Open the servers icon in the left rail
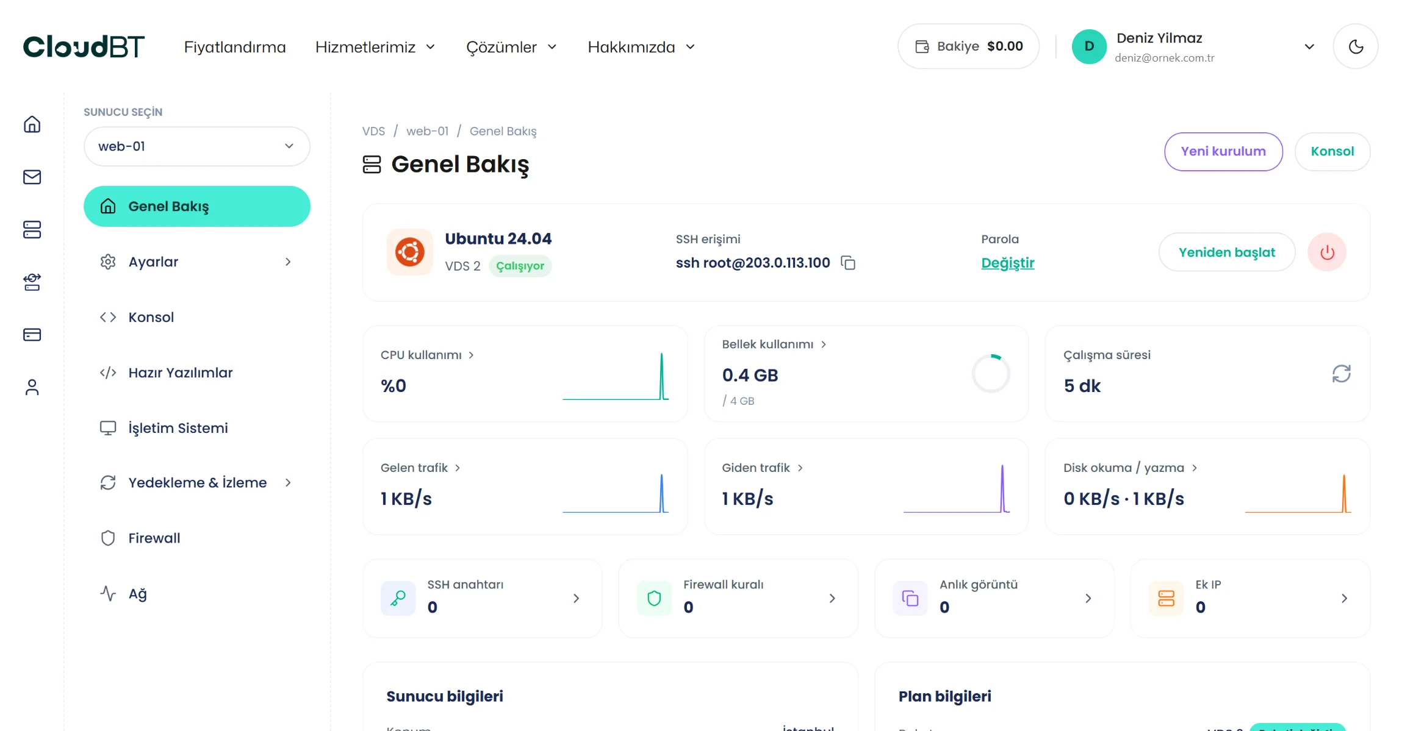Screen dimensions: 1402x731 (x=32, y=230)
